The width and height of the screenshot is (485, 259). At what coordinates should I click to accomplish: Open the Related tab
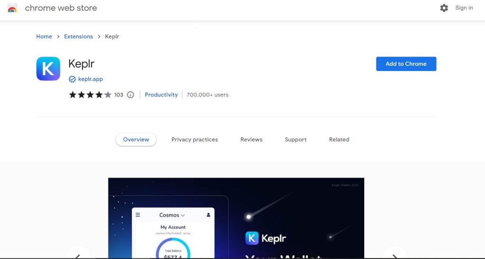(x=339, y=139)
